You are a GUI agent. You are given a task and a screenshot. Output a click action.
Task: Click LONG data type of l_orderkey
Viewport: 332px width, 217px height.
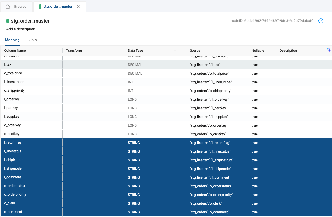[132, 100]
